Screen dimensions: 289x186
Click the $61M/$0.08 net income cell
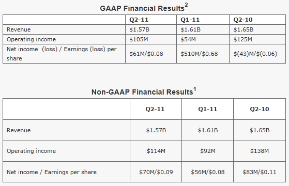point(146,54)
